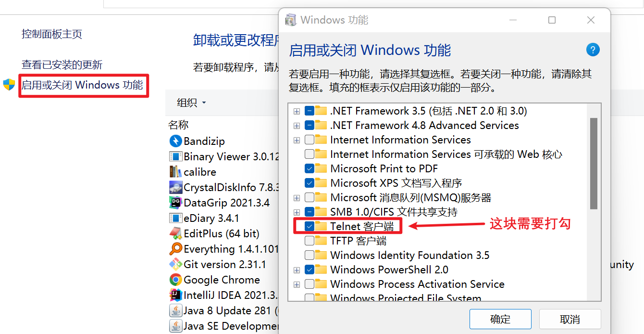Click the 取消 button
644x334 pixels.
point(570,319)
